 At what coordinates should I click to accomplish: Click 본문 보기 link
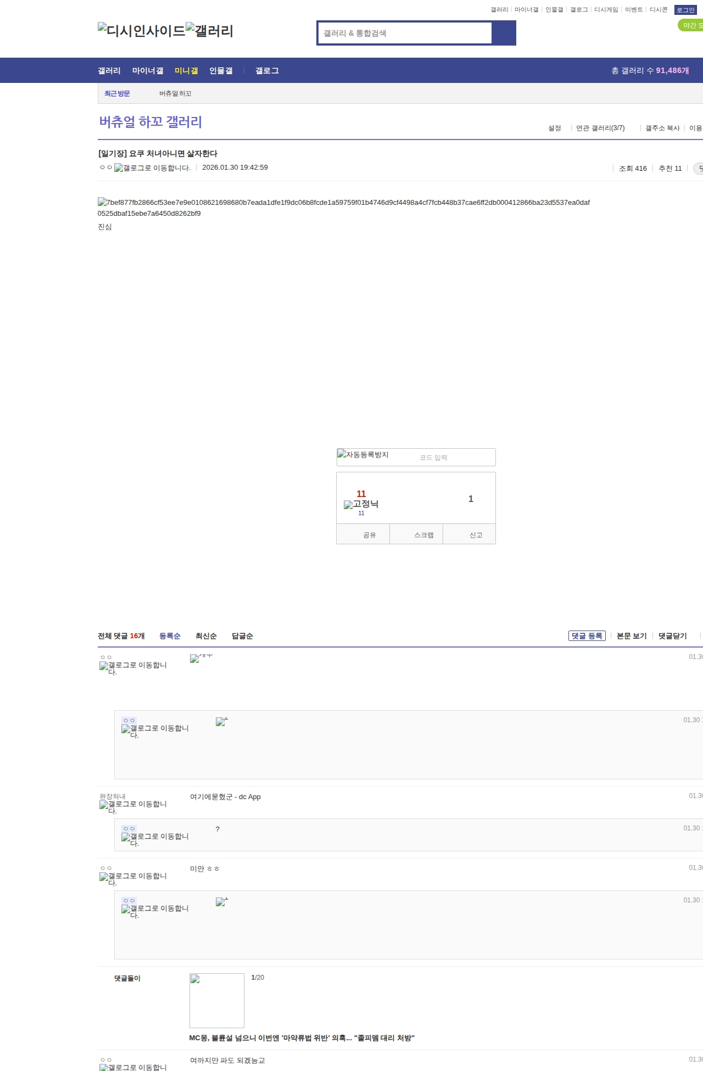(x=632, y=636)
